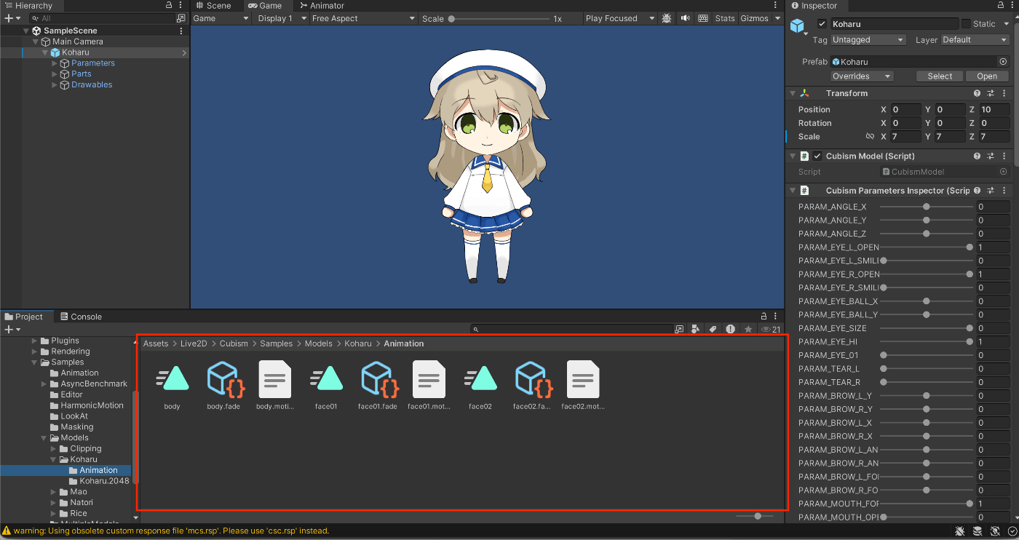
Task: Open the Gizmos dropdown arrow
Action: pyautogui.click(x=776, y=18)
